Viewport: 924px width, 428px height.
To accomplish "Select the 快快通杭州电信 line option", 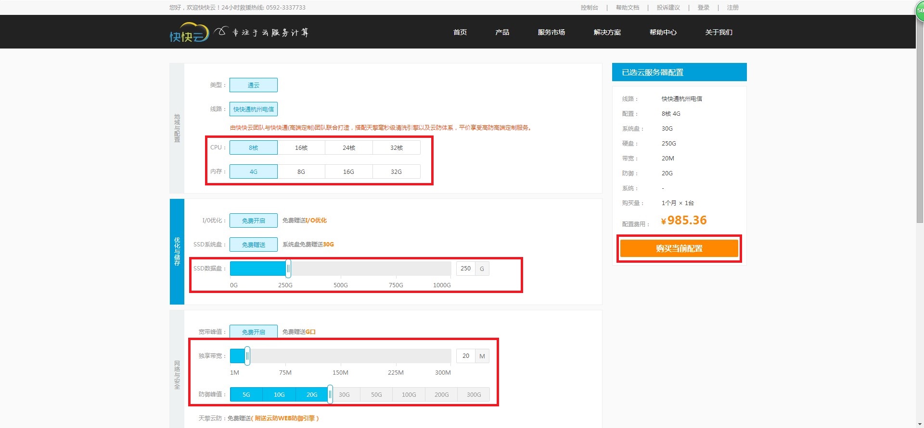I will 254,109.
